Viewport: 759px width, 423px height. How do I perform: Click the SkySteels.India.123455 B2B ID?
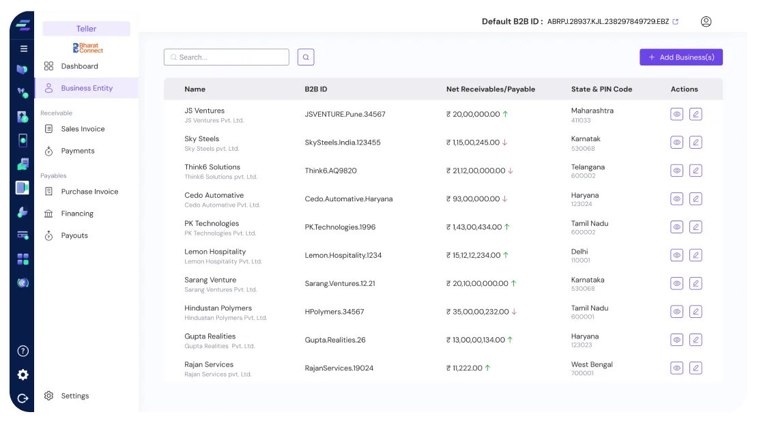(343, 143)
